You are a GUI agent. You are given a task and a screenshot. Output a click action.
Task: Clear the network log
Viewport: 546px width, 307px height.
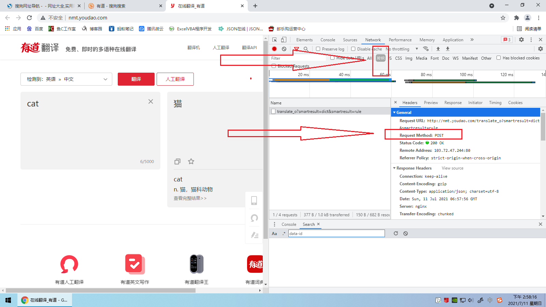tap(284, 49)
